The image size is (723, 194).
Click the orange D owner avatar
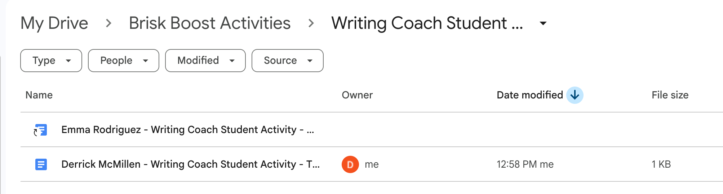(x=350, y=164)
